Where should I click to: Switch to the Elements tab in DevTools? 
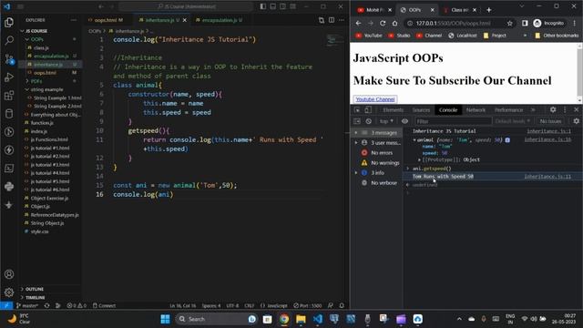click(x=393, y=109)
